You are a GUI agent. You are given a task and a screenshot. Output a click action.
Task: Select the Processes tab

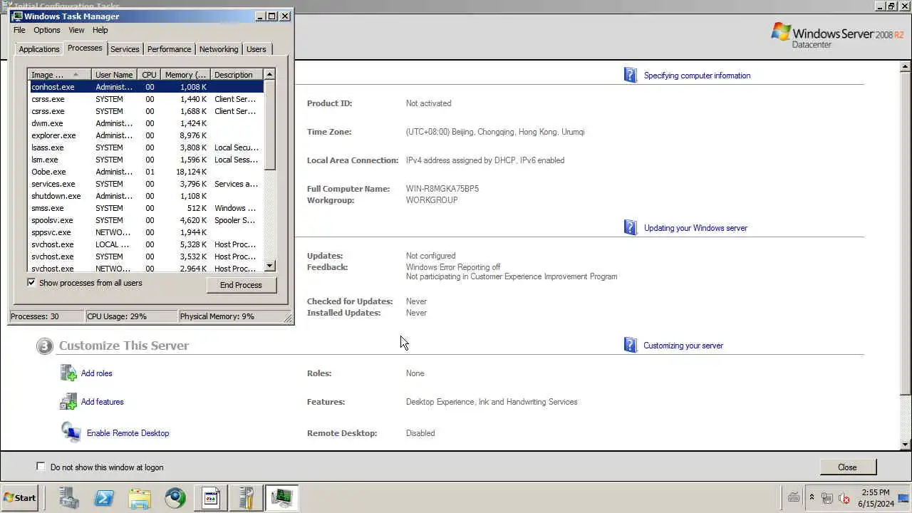(85, 48)
